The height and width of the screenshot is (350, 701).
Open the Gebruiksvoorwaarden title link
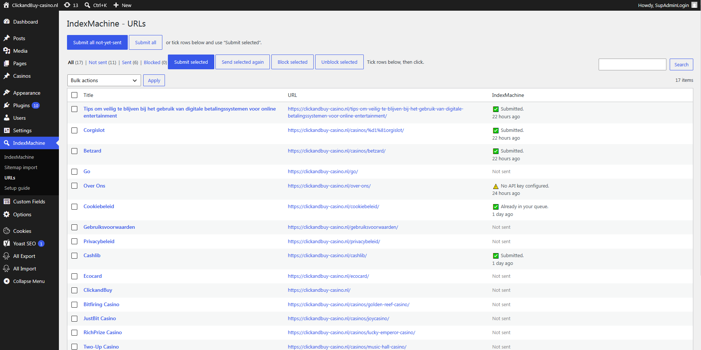click(109, 227)
